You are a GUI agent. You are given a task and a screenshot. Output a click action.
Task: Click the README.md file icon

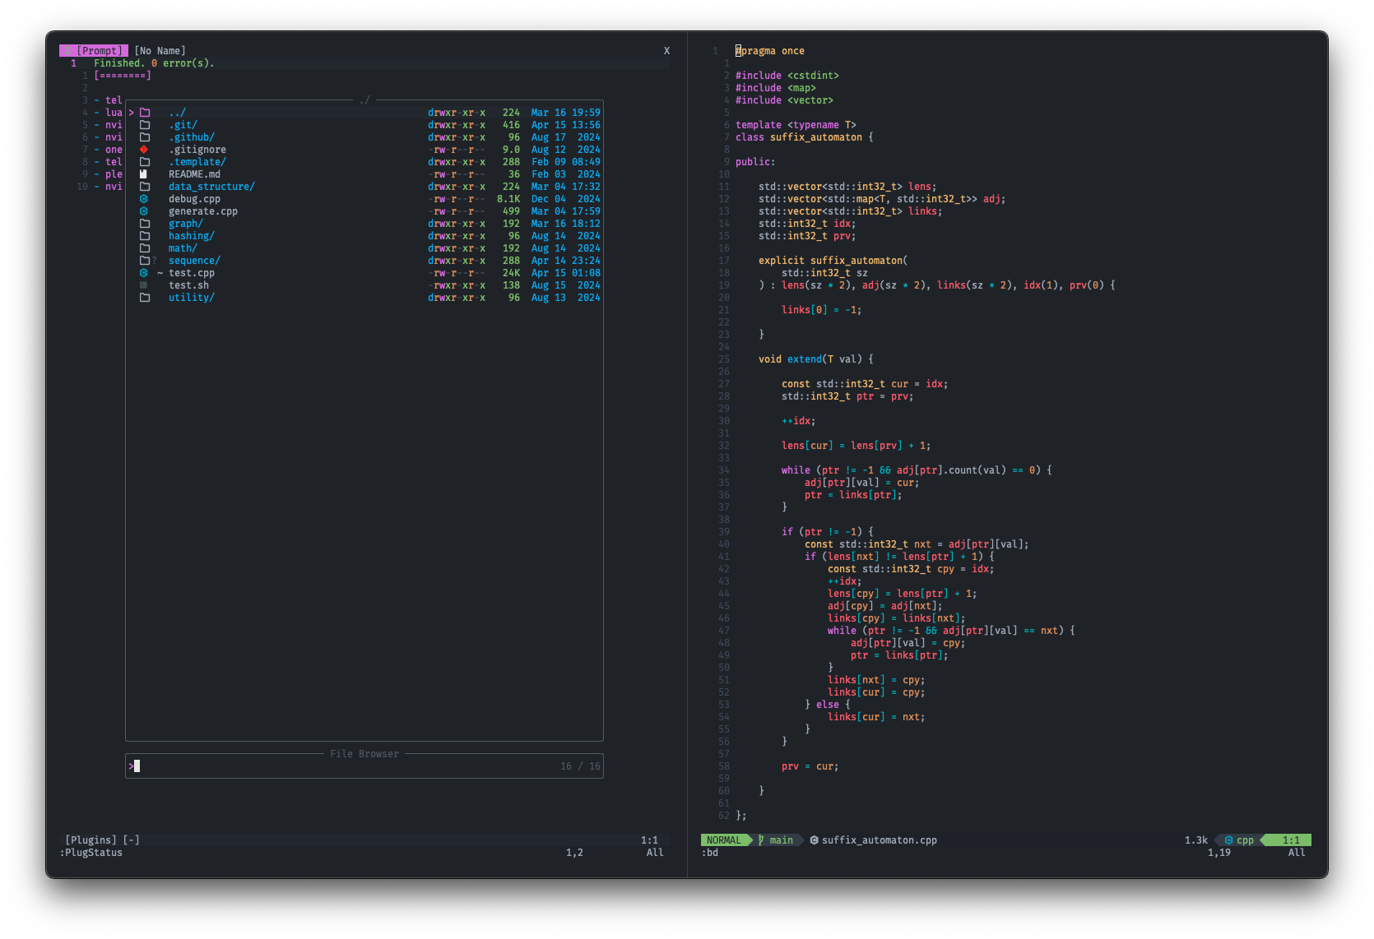tap(144, 174)
